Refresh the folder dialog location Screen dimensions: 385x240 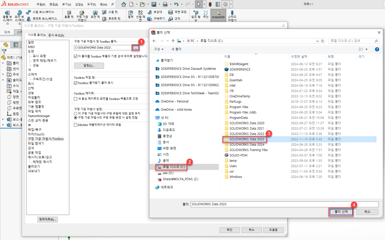click(323, 41)
